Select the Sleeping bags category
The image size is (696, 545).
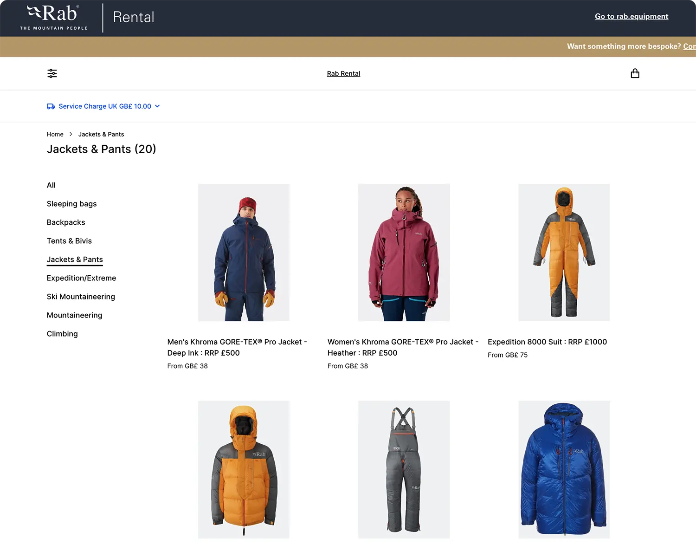coord(71,204)
